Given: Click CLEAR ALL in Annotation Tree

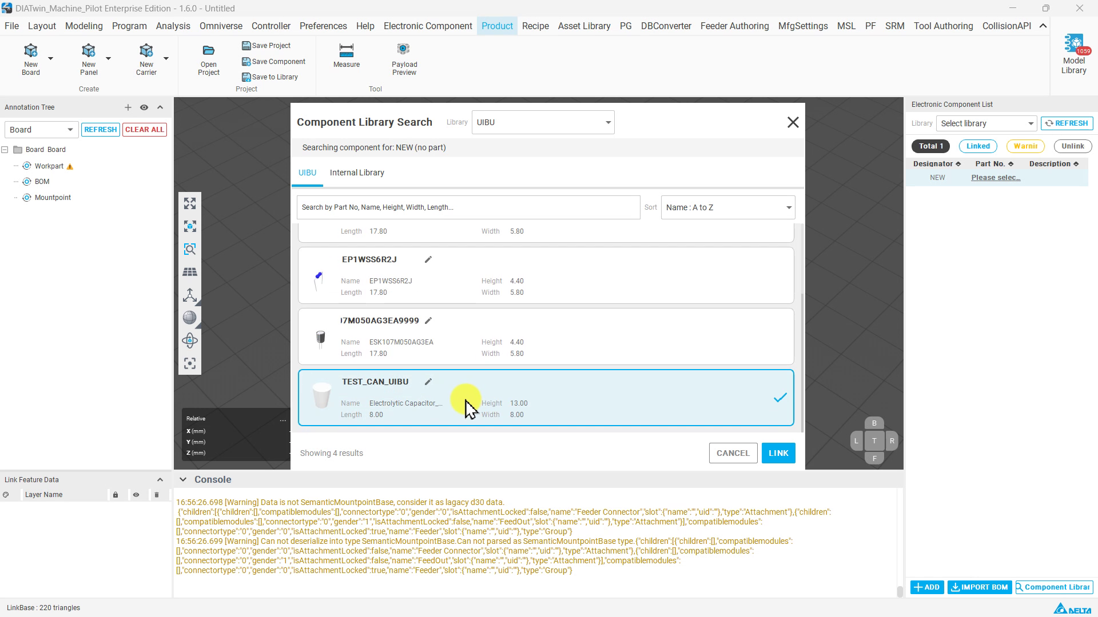Looking at the screenshot, I should (x=145, y=130).
